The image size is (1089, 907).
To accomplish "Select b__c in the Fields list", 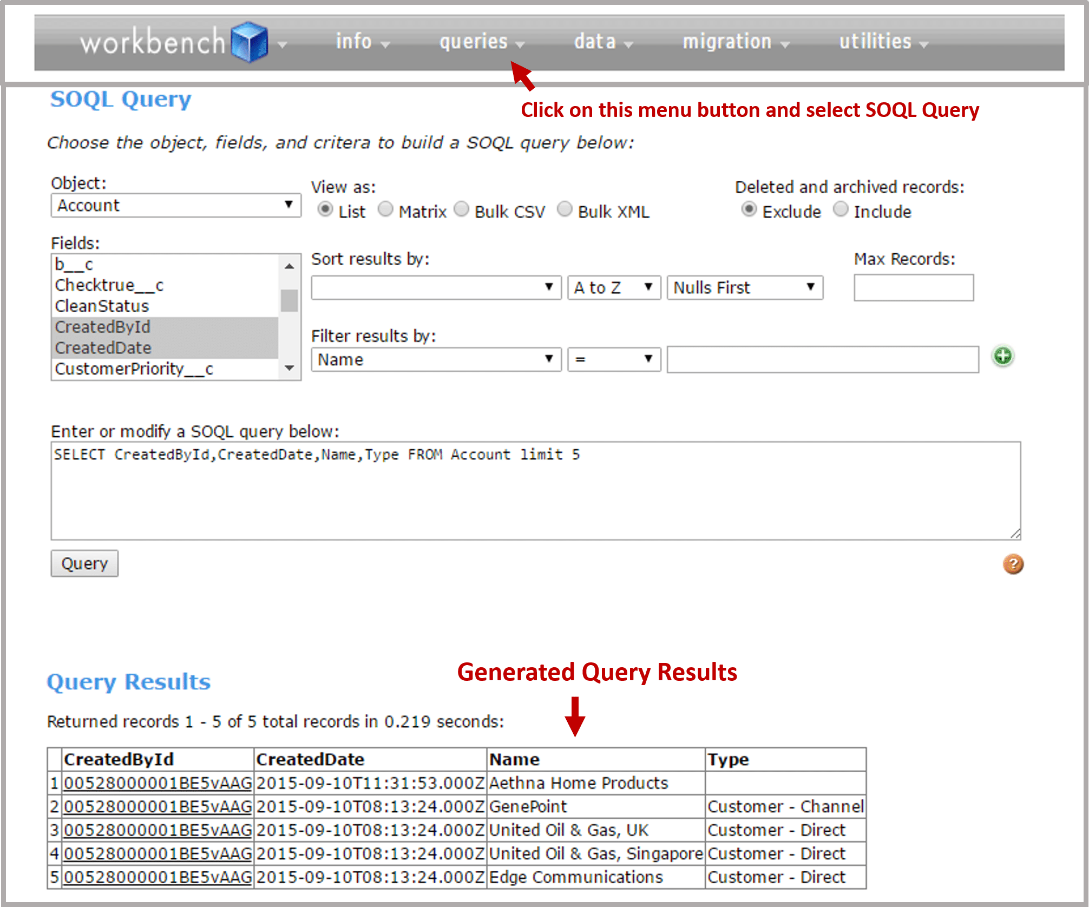I will tap(165, 265).
